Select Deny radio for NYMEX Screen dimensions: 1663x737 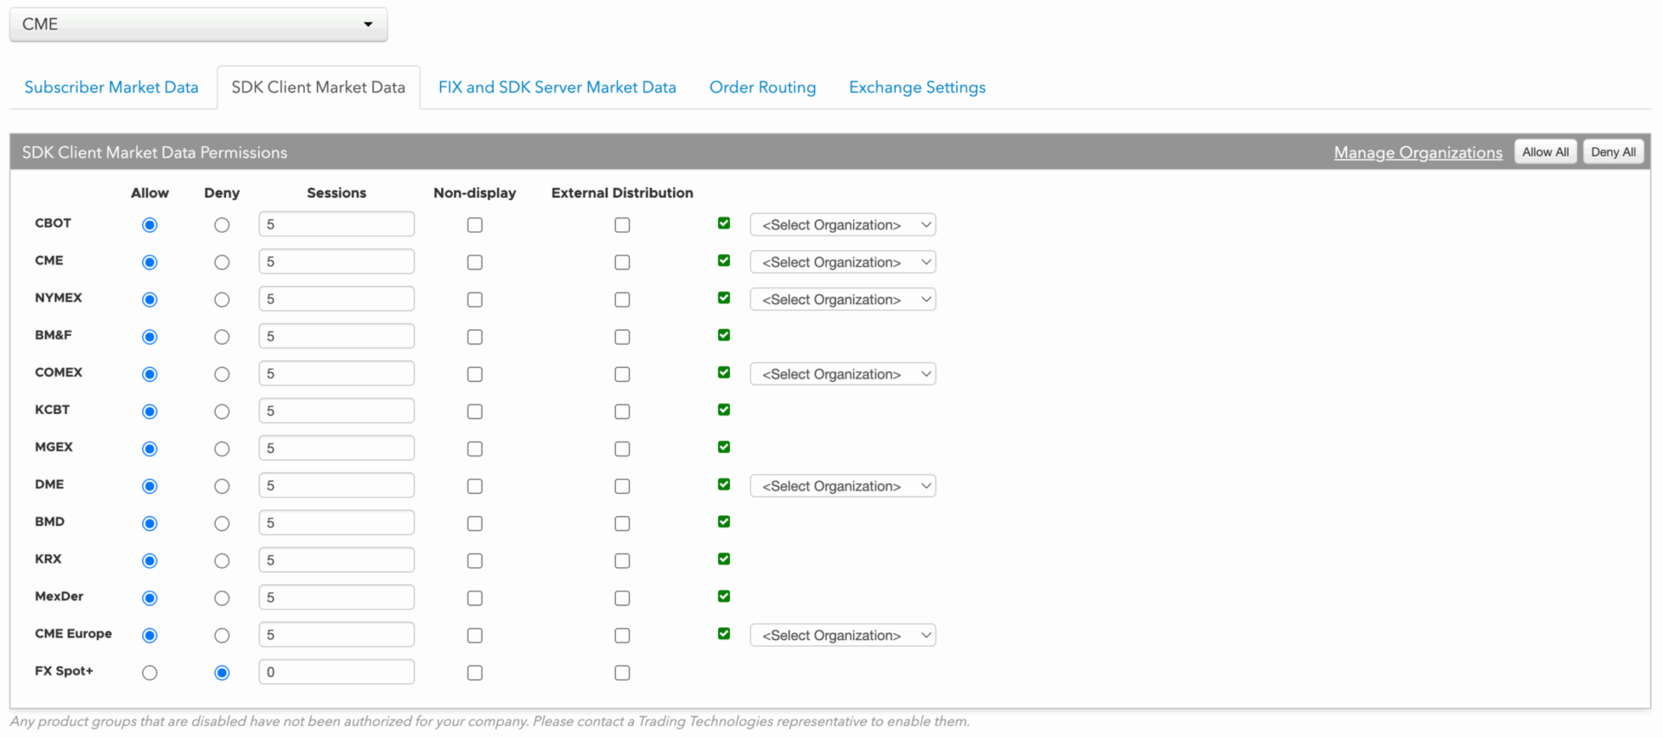pyautogui.click(x=222, y=300)
